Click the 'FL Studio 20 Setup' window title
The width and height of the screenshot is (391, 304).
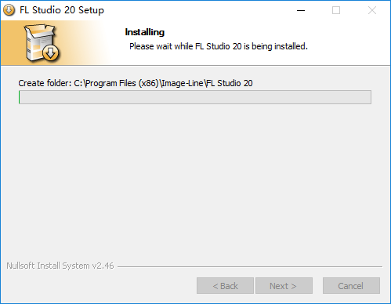coord(62,10)
